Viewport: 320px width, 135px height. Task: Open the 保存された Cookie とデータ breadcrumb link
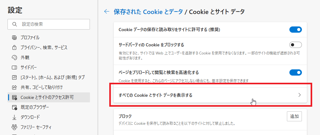click(x=148, y=12)
